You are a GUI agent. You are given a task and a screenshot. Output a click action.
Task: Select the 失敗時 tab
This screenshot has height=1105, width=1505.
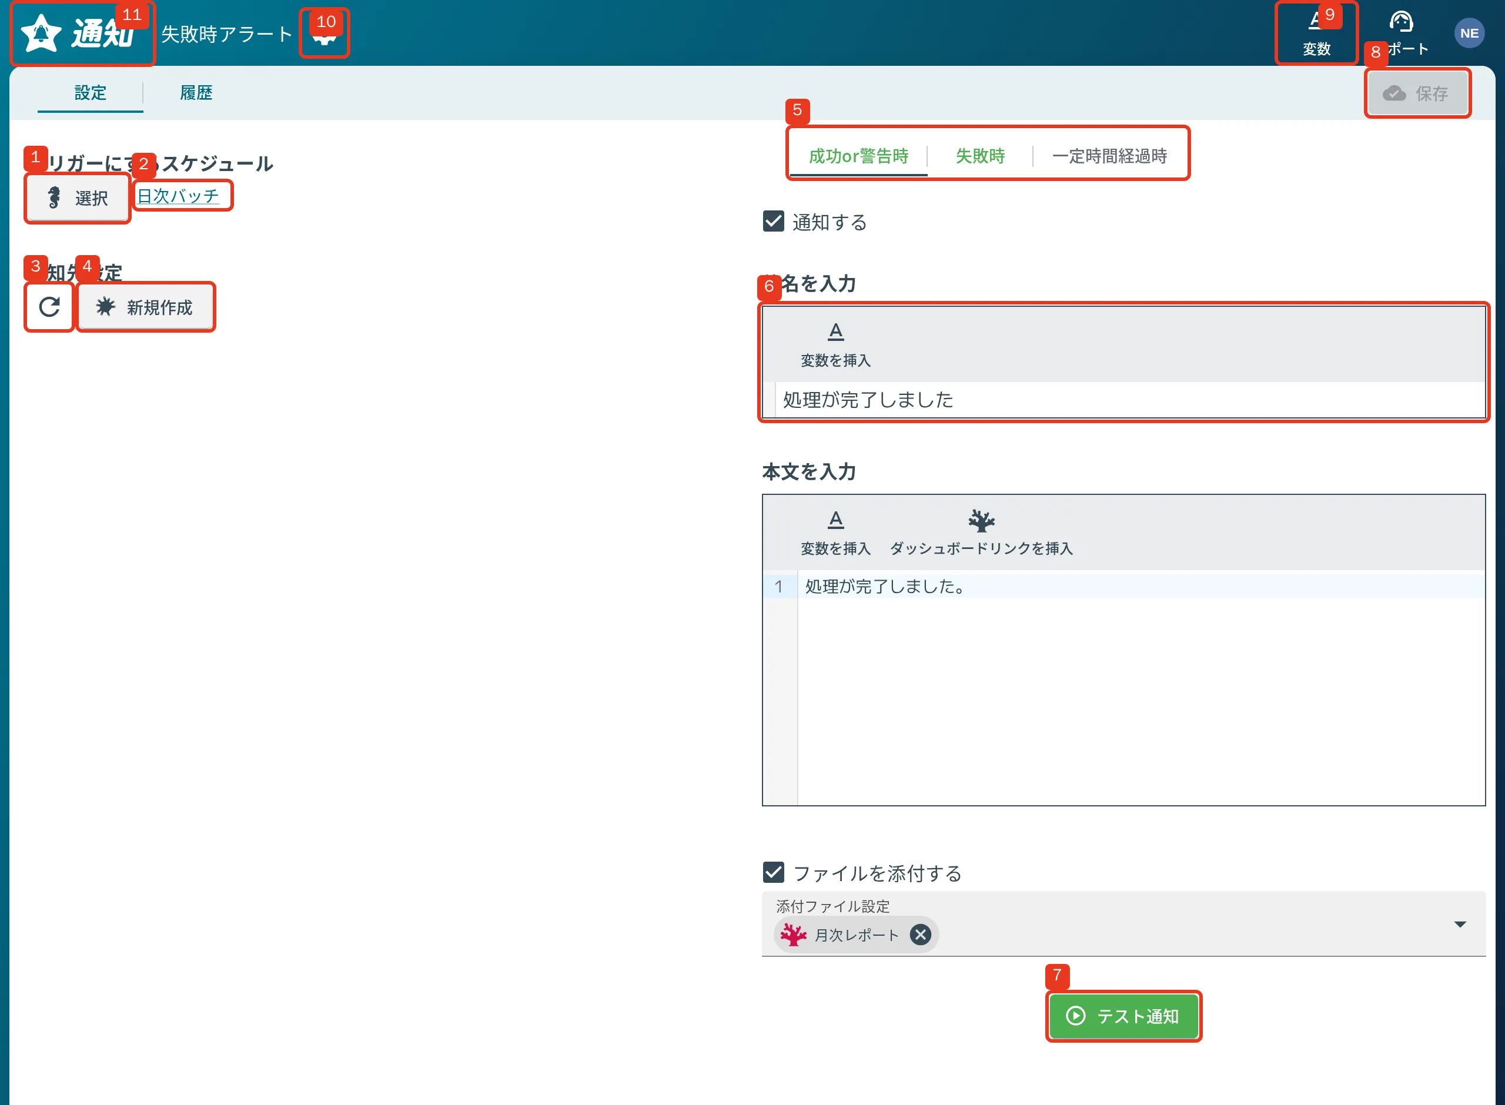coord(980,156)
